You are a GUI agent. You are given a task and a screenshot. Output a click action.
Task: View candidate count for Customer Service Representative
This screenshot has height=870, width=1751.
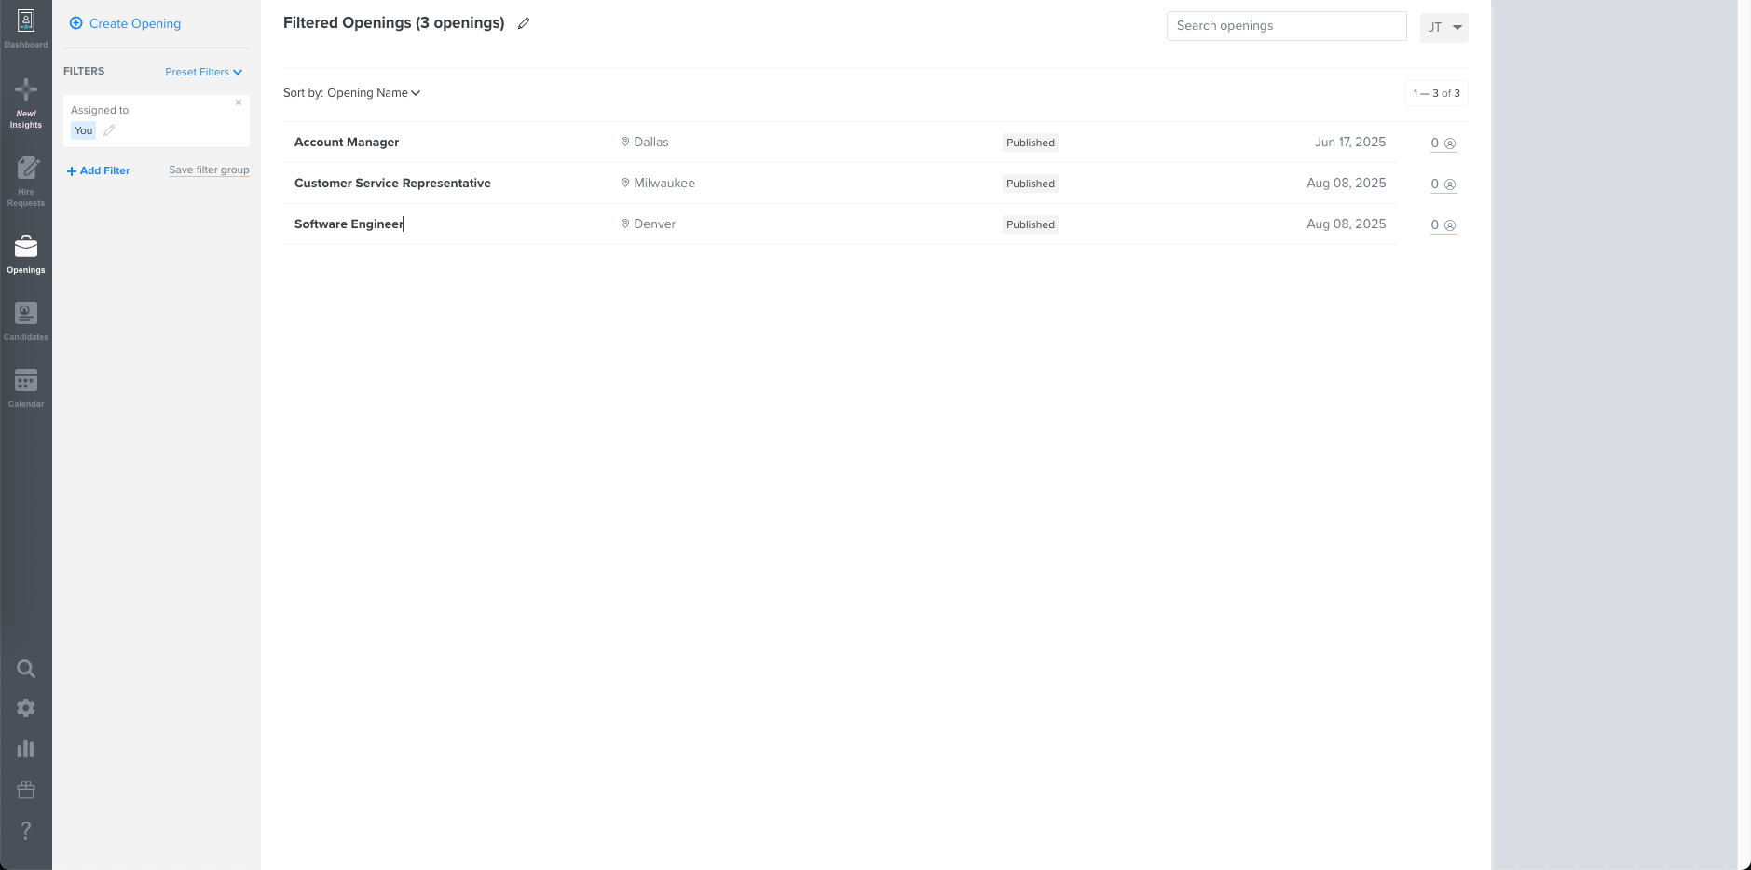tap(1443, 184)
